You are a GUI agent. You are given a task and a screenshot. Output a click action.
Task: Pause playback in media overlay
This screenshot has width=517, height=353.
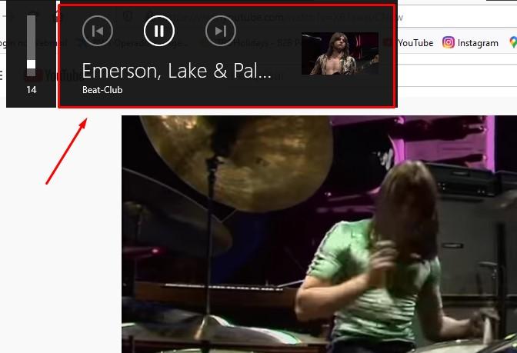pyautogui.click(x=159, y=31)
